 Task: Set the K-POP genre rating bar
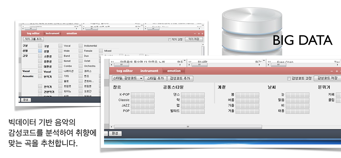(x=143, y=95)
